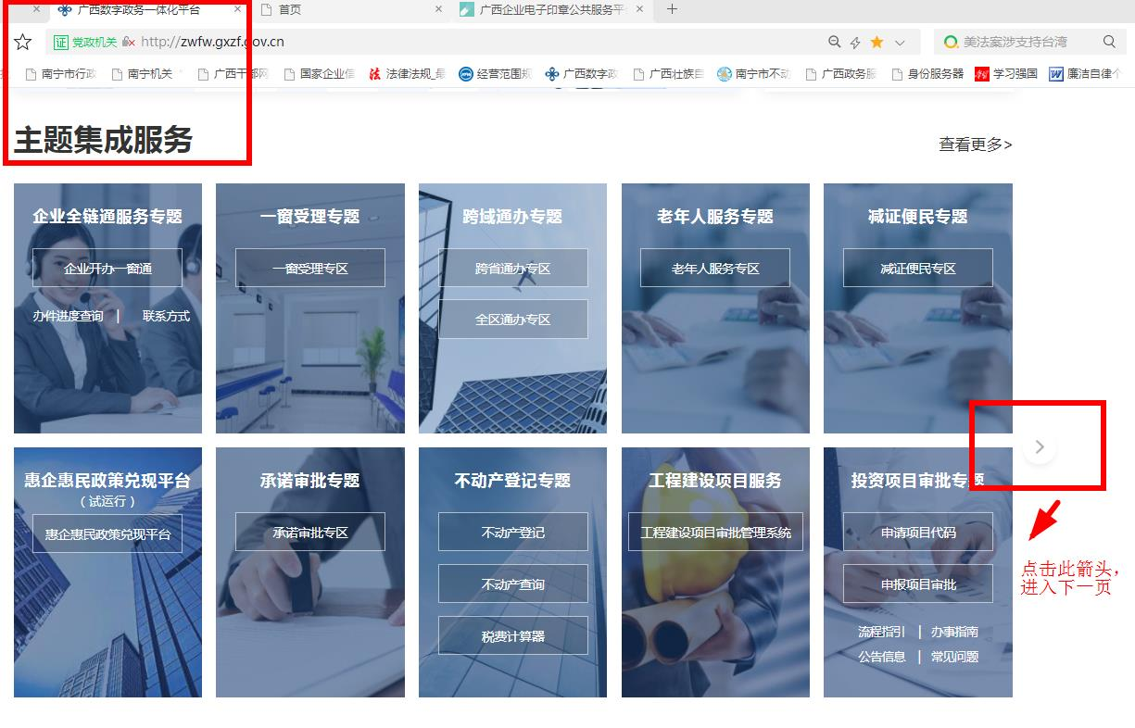Click the 查看更多 link
1135x728 pixels.
(x=975, y=144)
